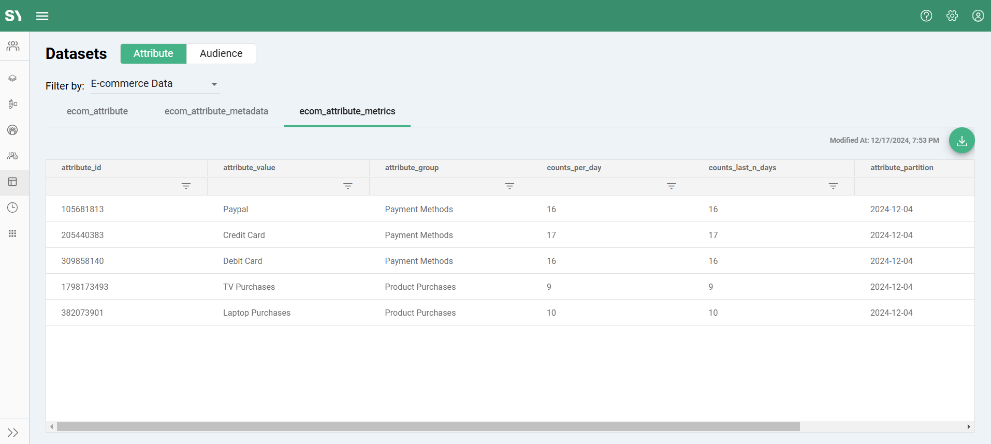Click the layers icon in sidebar
The image size is (991, 444).
click(x=13, y=78)
